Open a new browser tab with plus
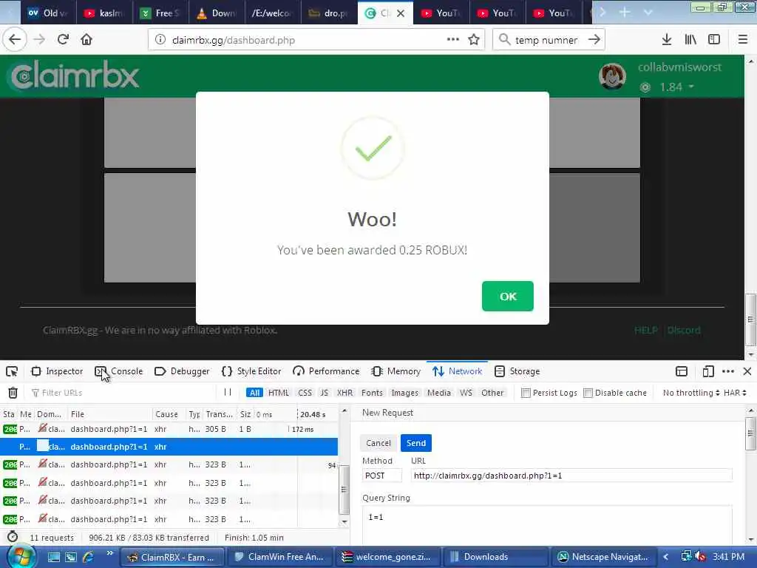 point(624,13)
